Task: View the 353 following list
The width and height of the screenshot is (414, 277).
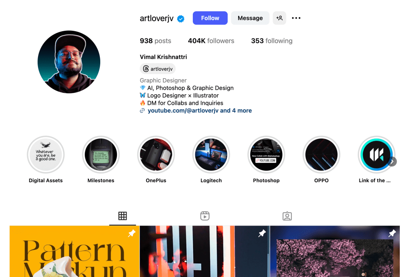Action: point(272,41)
